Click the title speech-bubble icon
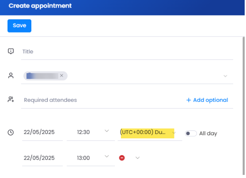Screen dimensions: 246x178 click(11, 51)
